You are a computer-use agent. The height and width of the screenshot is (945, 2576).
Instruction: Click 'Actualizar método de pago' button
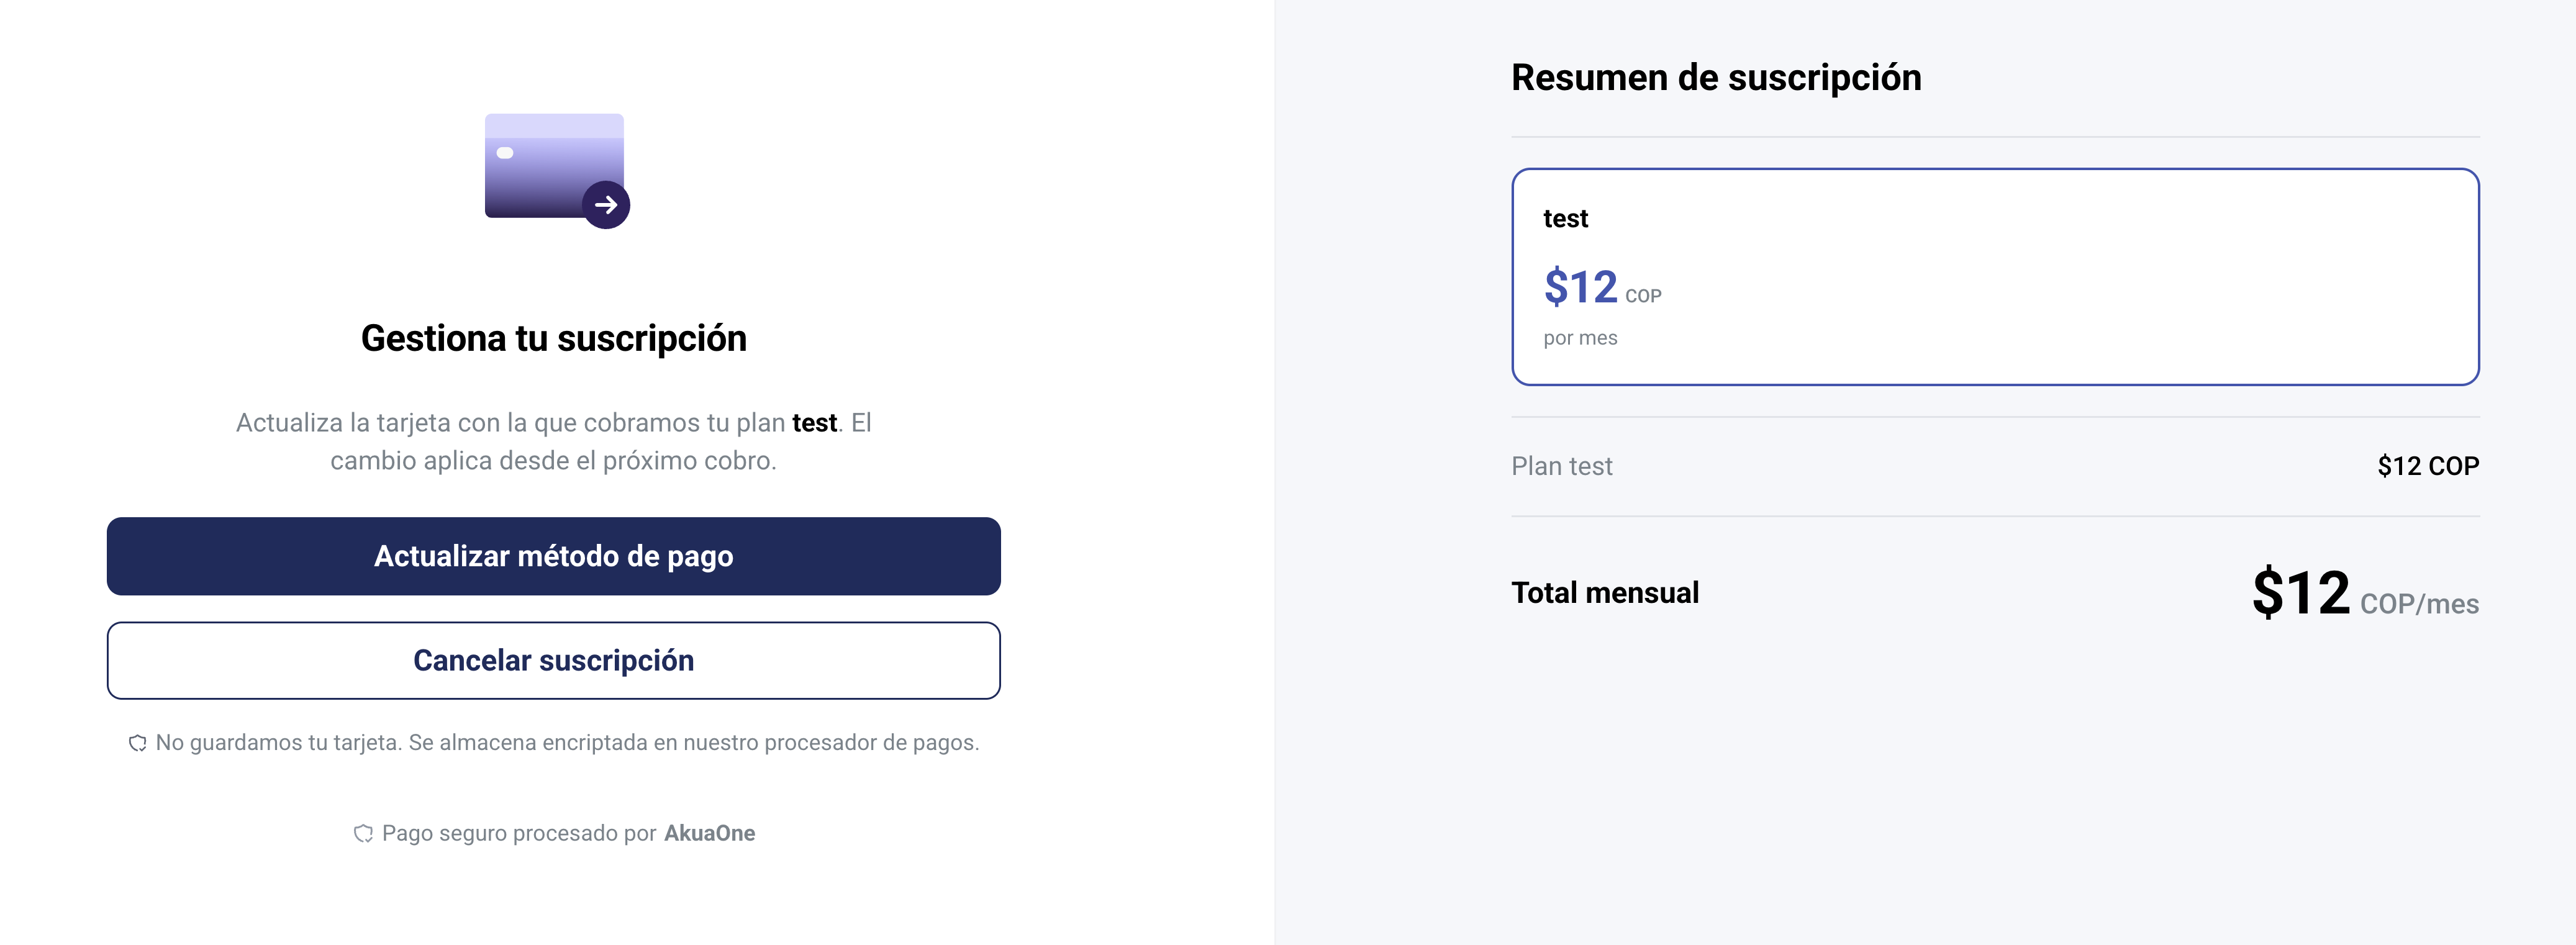point(554,556)
